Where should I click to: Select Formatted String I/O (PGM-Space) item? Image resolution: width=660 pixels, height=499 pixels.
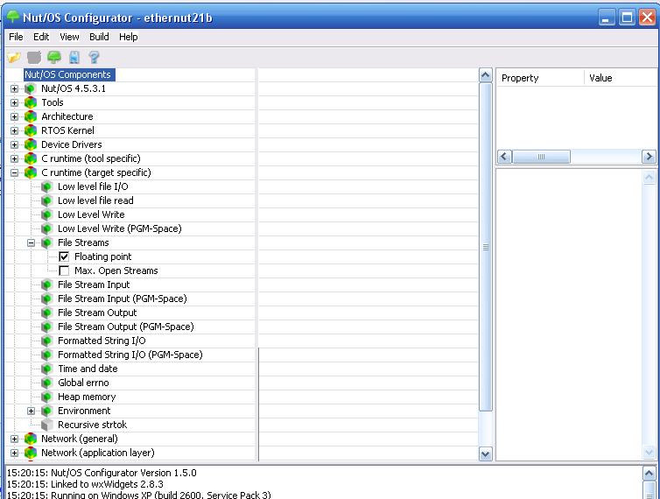coord(130,355)
